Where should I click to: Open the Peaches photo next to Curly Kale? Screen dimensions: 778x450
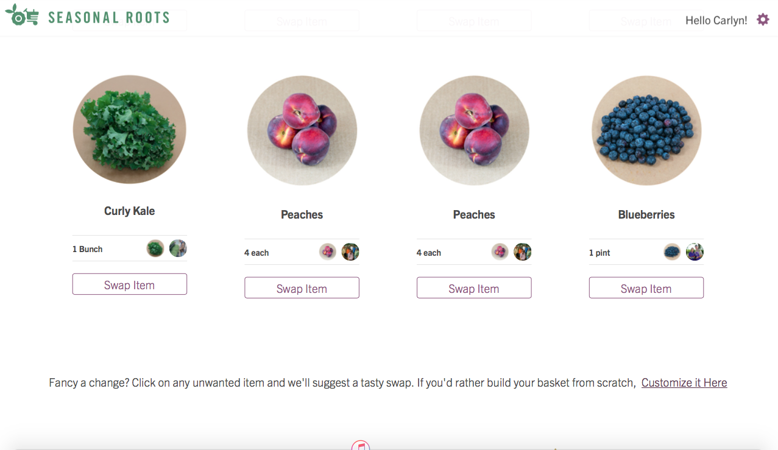tap(302, 130)
